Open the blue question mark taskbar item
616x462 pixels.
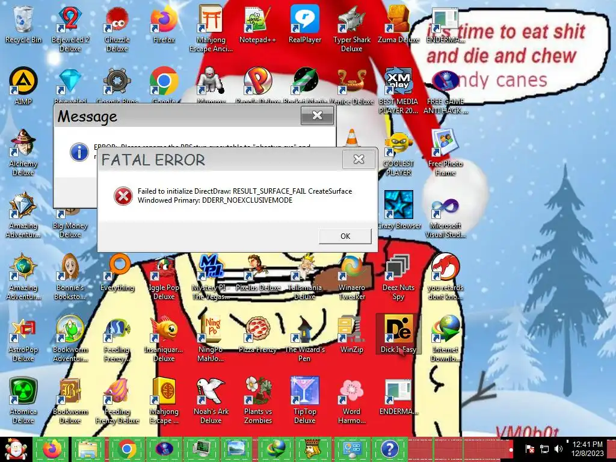pos(389,449)
